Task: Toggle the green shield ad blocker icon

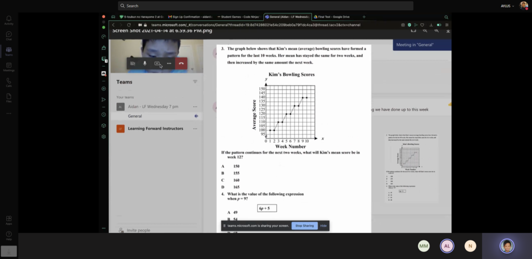Action: coord(409,25)
